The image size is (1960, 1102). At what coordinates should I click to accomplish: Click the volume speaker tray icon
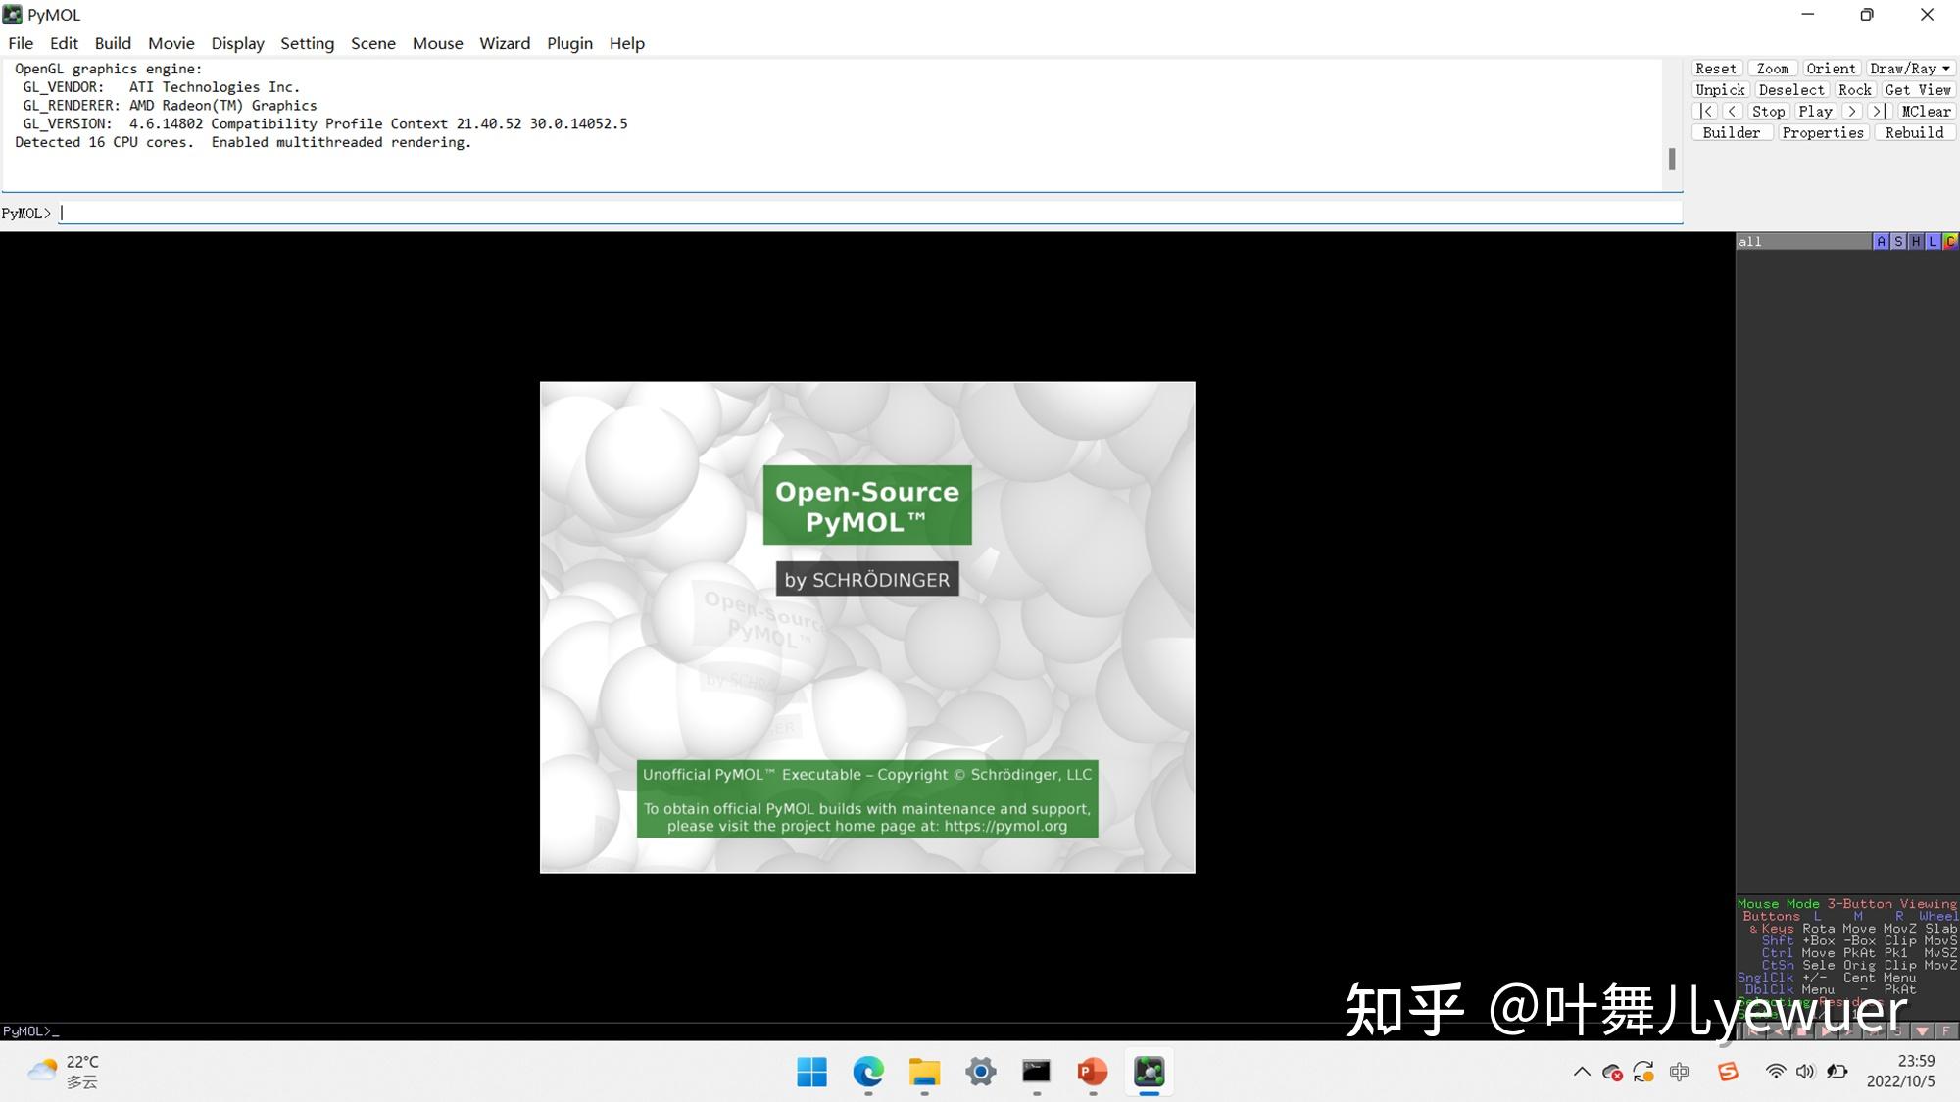1805,1072
